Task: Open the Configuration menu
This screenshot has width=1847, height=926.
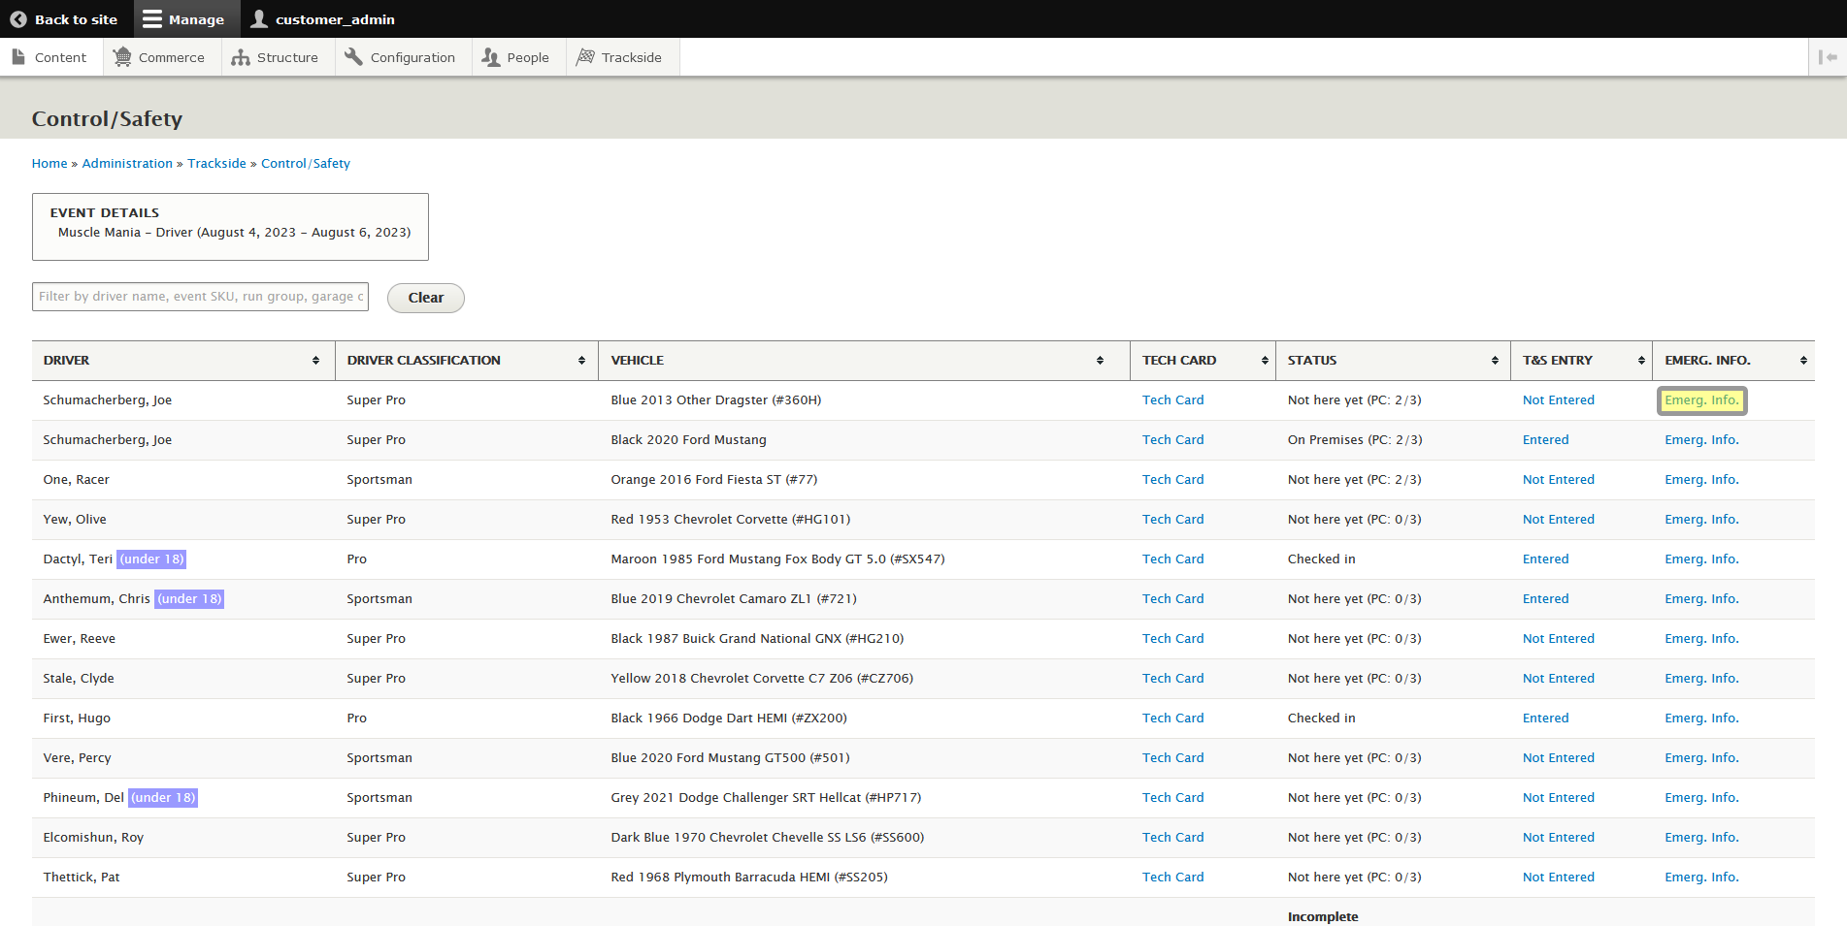Action: point(402,57)
